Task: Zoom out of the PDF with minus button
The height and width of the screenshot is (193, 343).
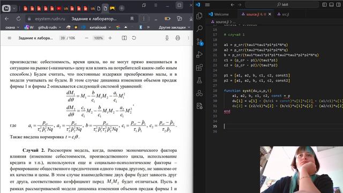Action: 86,38
